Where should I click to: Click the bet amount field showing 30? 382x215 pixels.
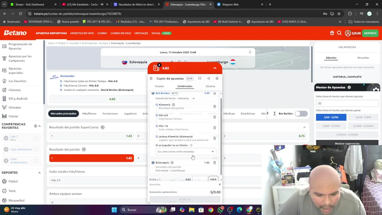[x=347, y=103]
